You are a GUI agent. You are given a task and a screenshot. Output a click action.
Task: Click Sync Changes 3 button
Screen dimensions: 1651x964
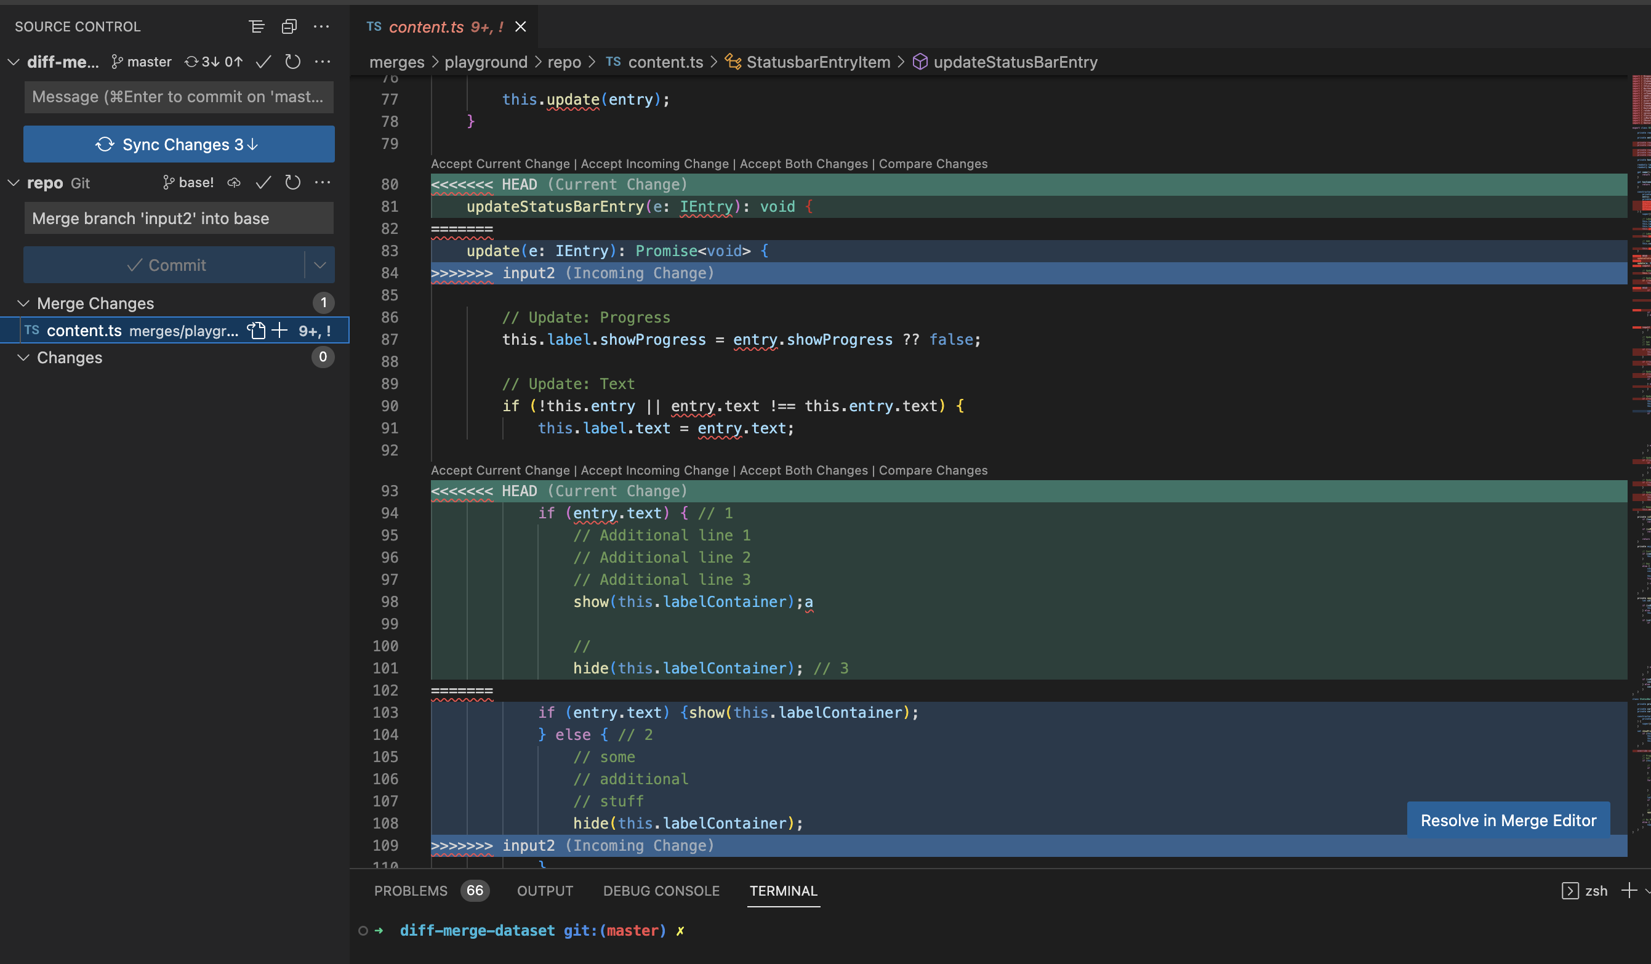click(x=178, y=144)
